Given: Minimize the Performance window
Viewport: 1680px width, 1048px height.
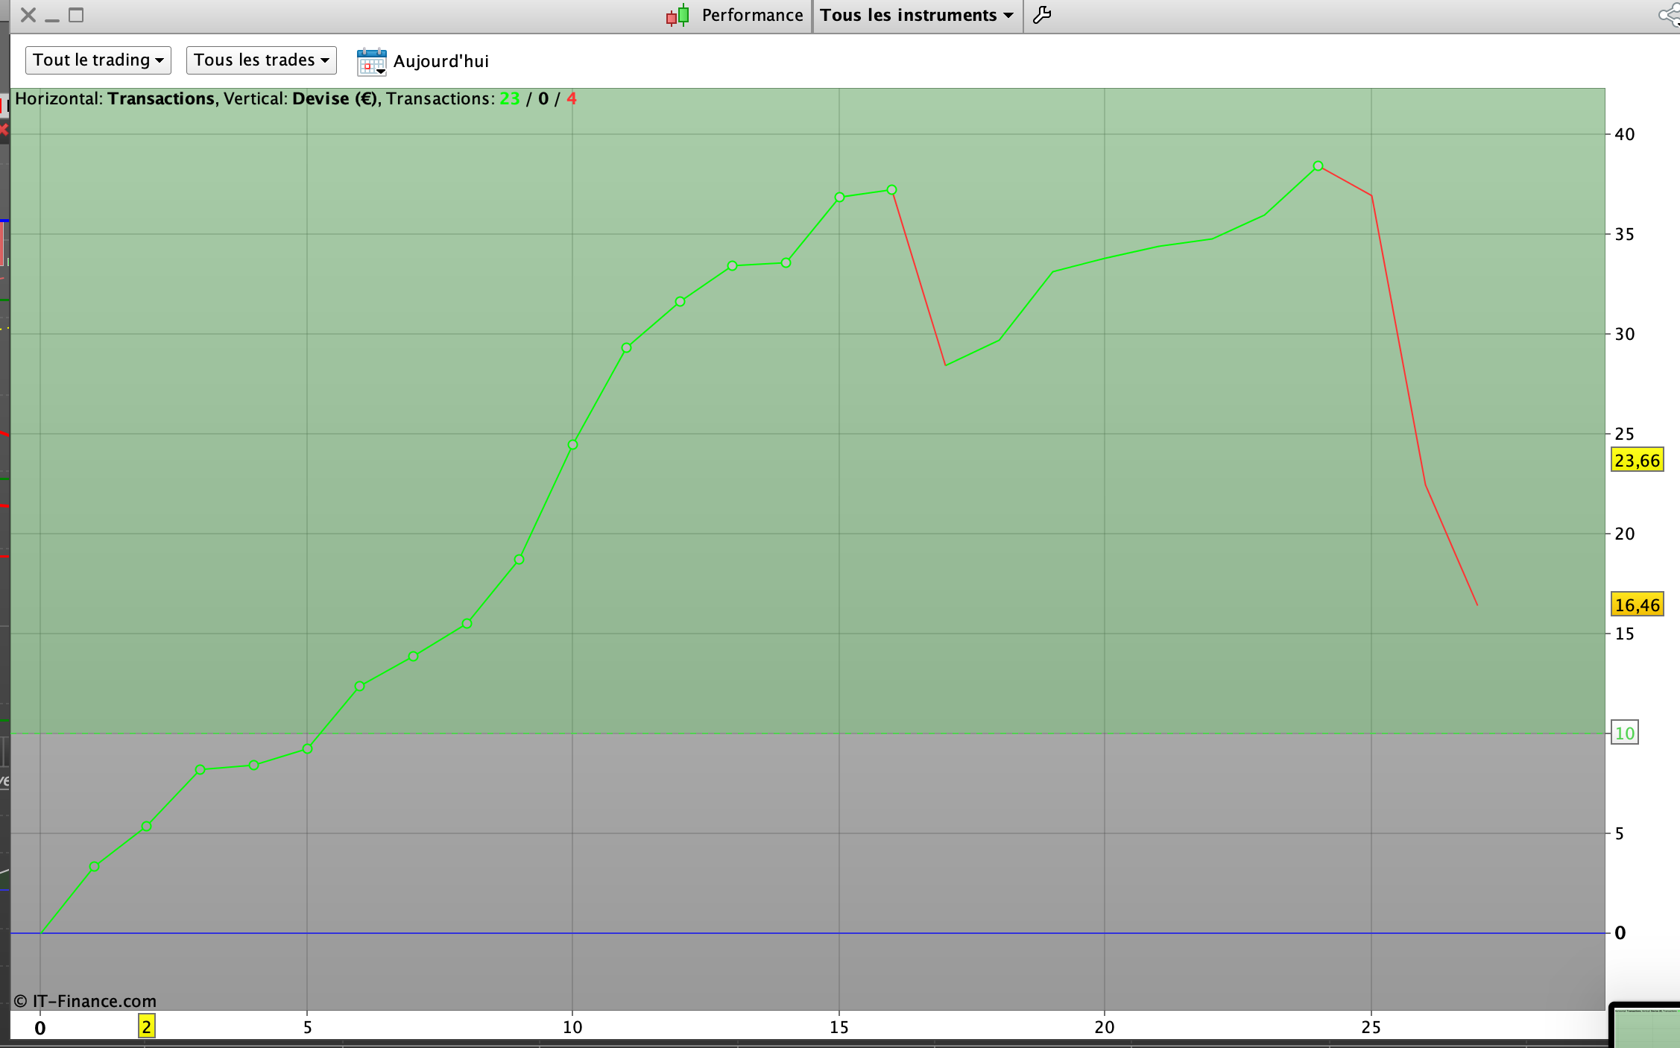Looking at the screenshot, I should (x=52, y=18).
